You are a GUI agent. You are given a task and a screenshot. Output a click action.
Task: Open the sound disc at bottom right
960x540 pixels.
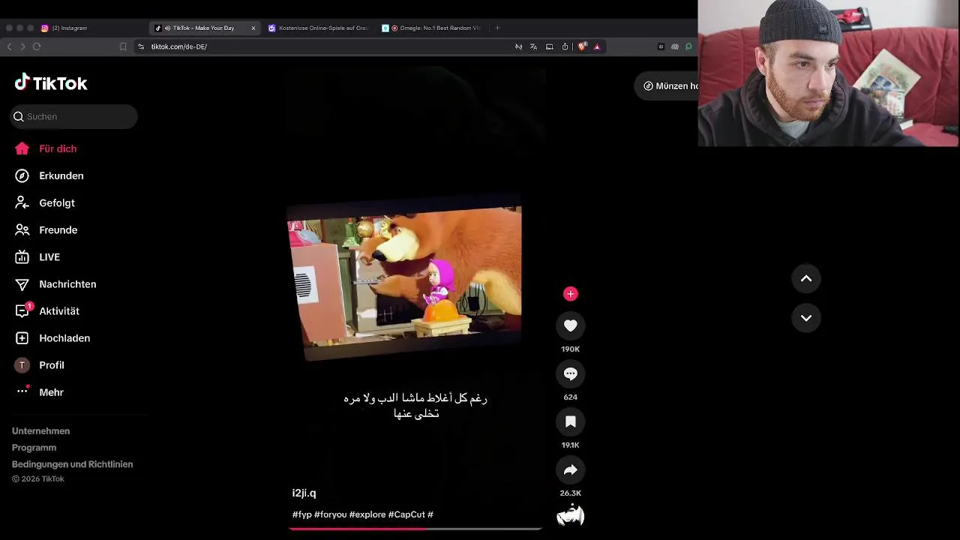tap(570, 516)
